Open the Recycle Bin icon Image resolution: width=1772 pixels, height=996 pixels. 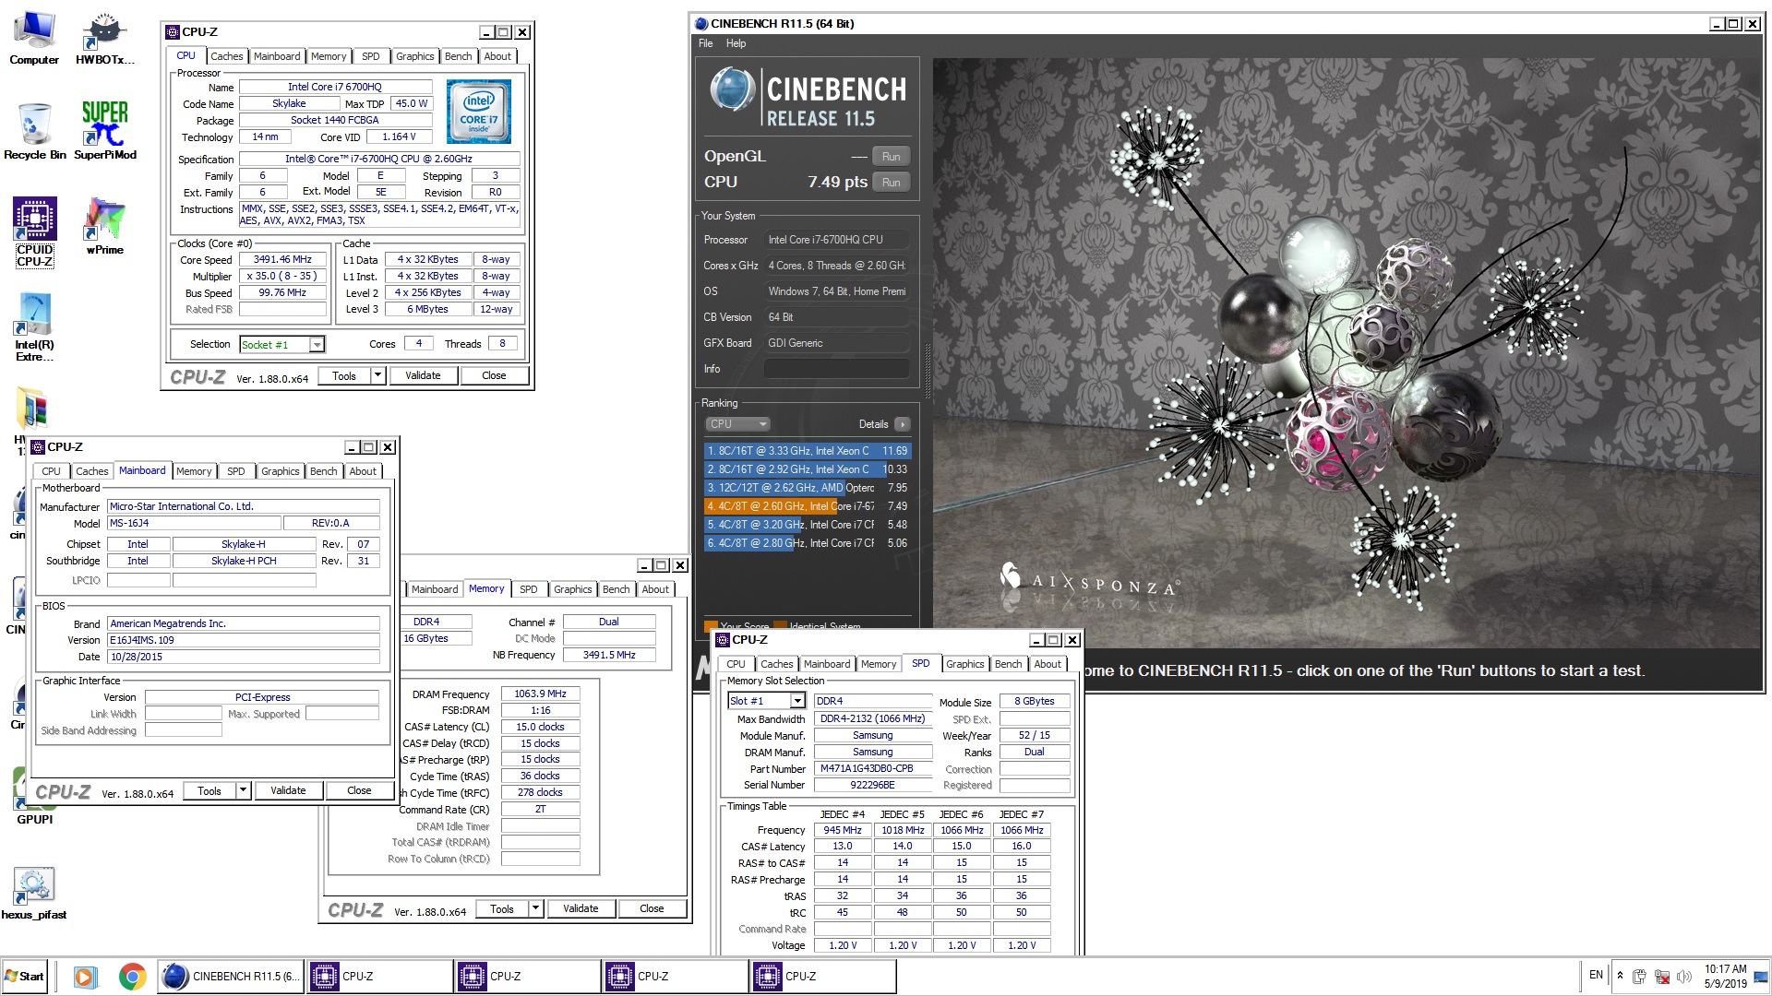tap(34, 131)
